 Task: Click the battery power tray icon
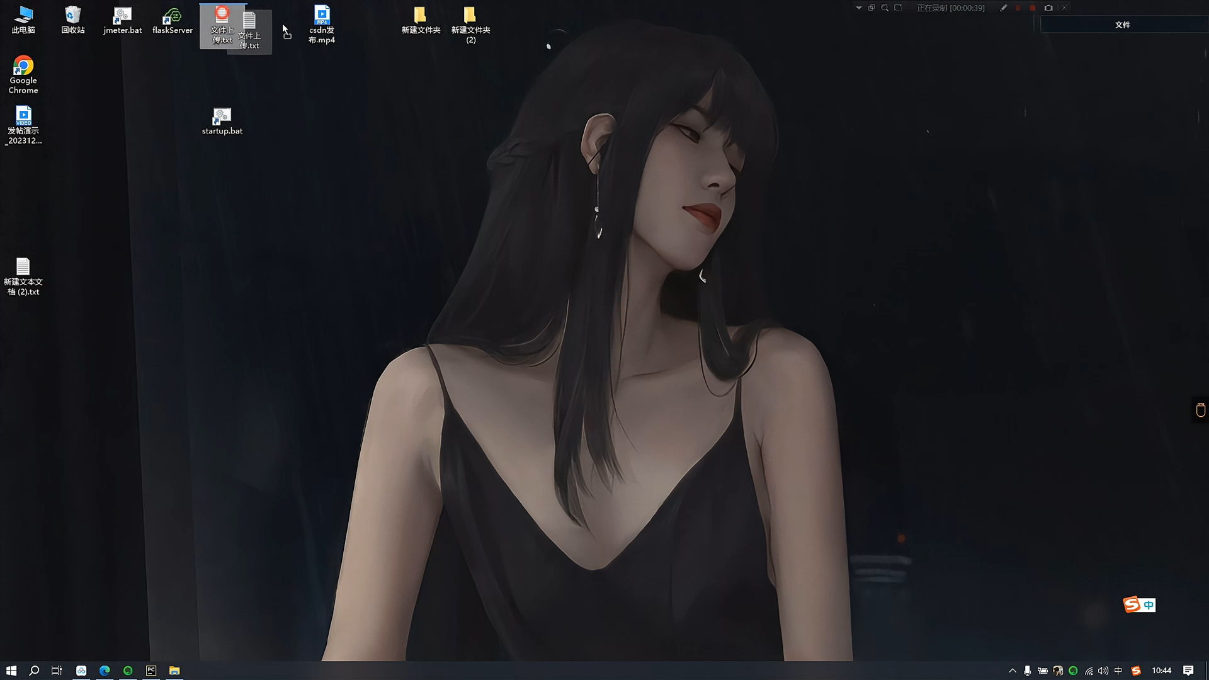click(x=1043, y=671)
